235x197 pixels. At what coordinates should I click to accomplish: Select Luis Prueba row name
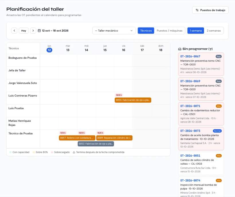(16, 108)
